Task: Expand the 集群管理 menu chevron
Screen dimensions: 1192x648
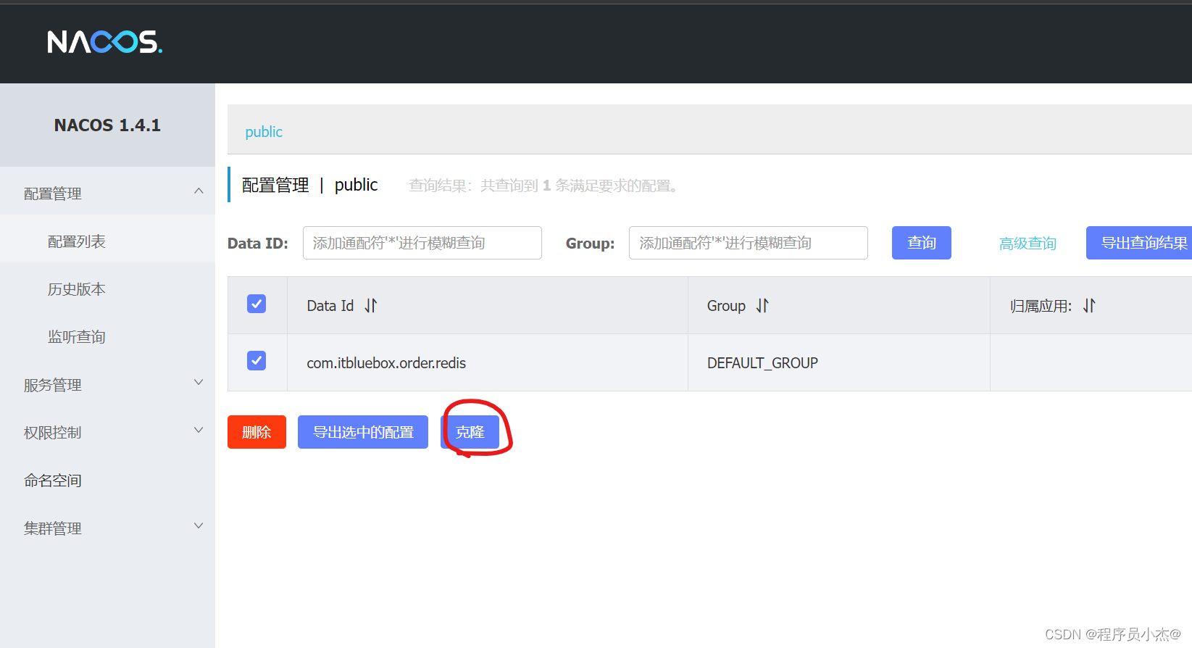Action: click(x=199, y=526)
